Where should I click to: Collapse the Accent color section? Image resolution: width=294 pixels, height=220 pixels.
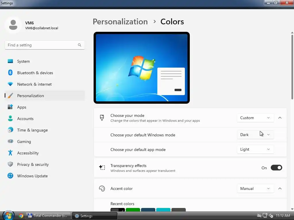coord(280,188)
